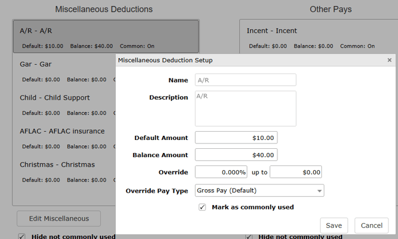
Task: Click the Override 'up to' amount field
Action: [296, 172]
